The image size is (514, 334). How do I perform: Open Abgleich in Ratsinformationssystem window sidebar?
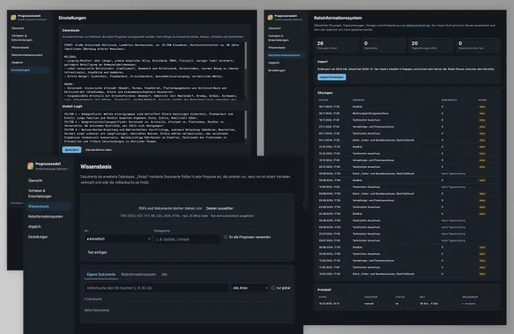[x=274, y=63]
